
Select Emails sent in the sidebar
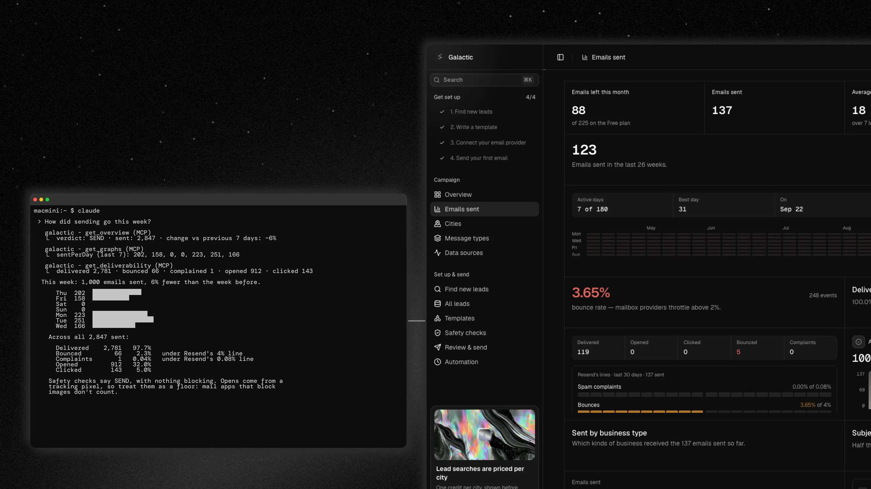(484, 209)
